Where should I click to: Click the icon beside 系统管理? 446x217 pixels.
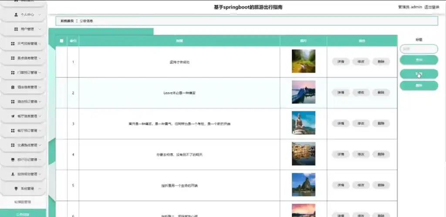coord(16,189)
